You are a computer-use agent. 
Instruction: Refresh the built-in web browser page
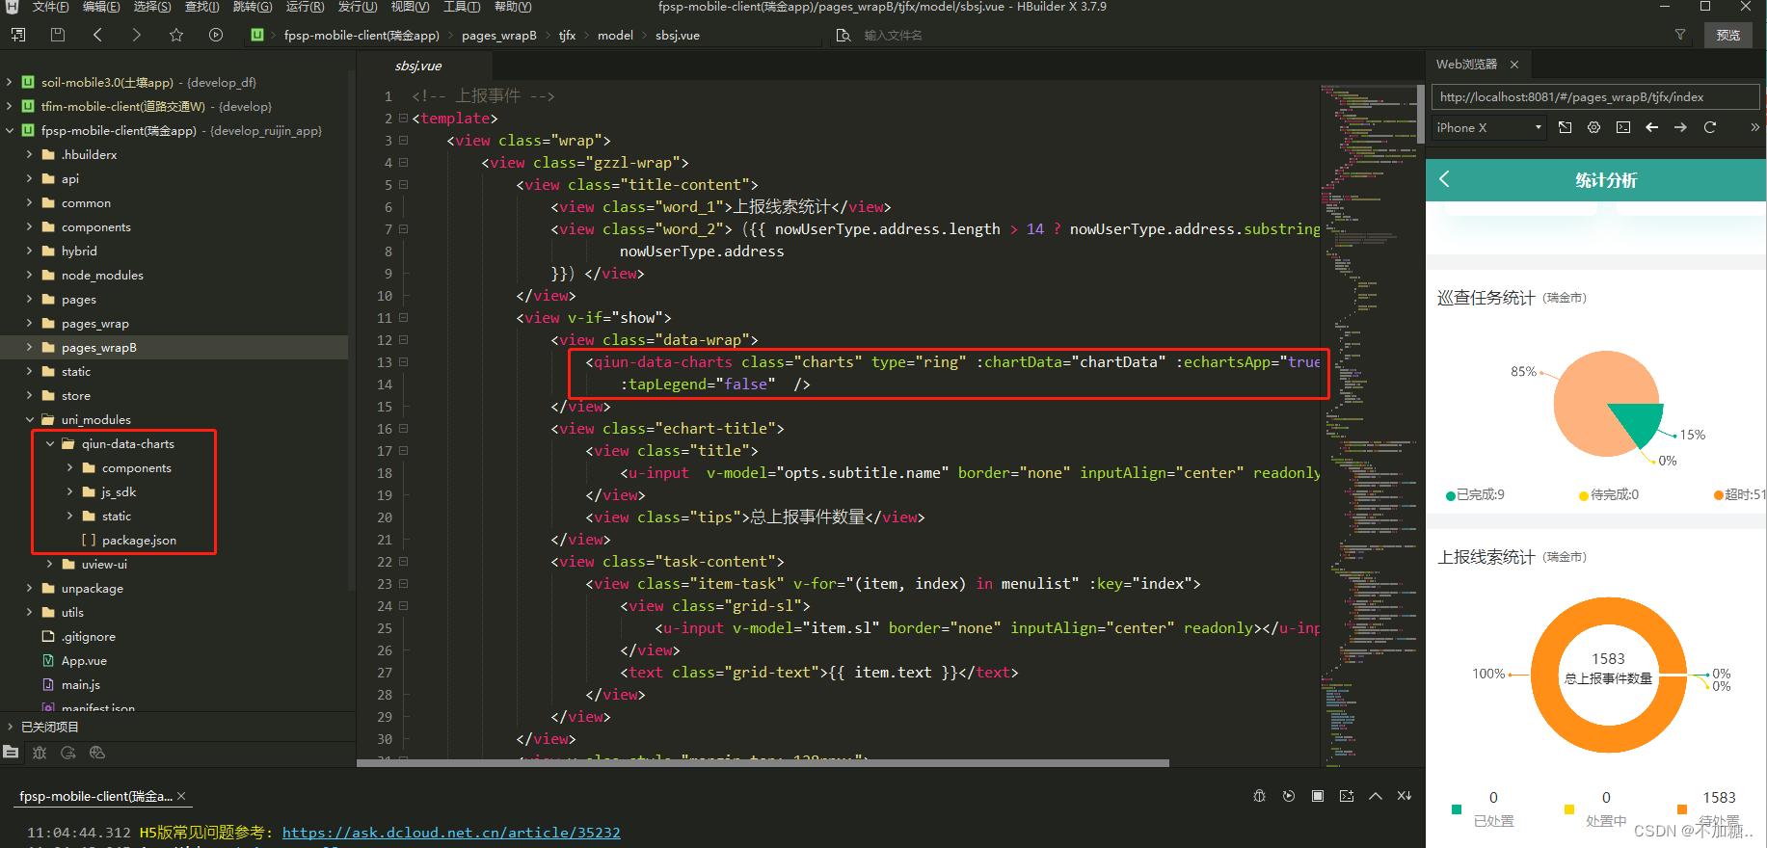pyautogui.click(x=1710, y=127)
